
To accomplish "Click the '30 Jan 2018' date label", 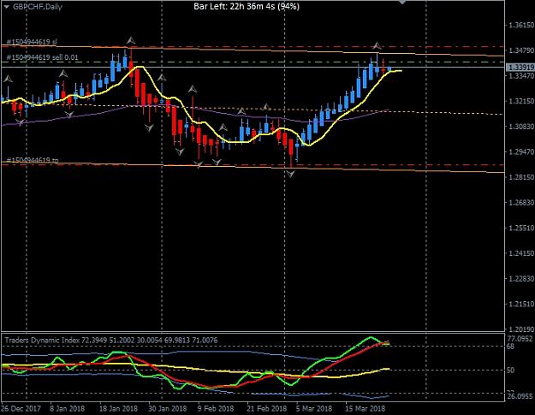I will (168, 408).
